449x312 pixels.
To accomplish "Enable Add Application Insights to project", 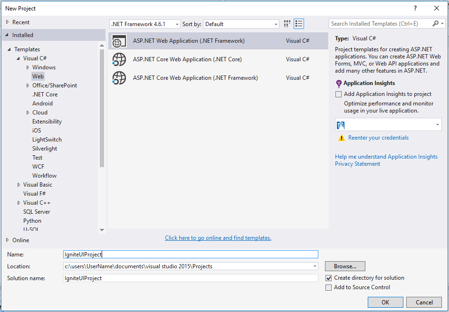I will tap(338, 94).
